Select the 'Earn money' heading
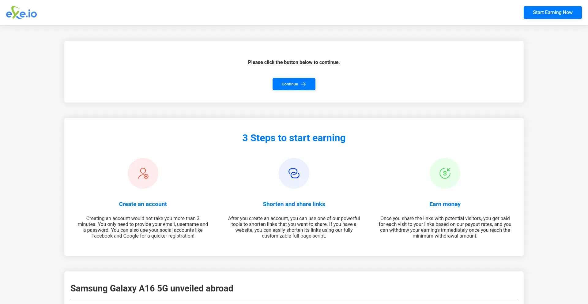This screenshot has height=304, width=588. 445,204
